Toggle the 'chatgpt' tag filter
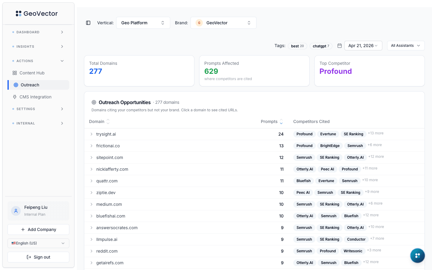Screen dimensions: 432x270 point(321,46)
